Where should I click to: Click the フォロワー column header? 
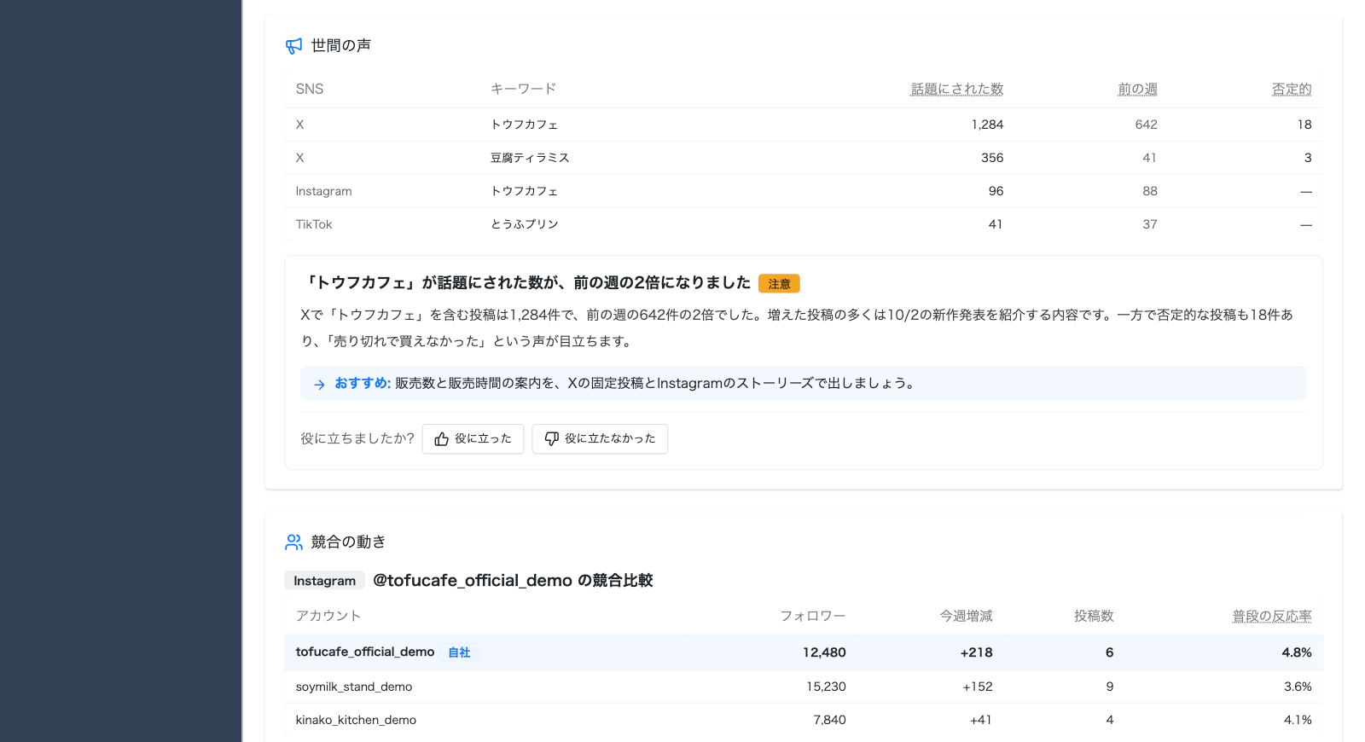click(x=813, y=616)
